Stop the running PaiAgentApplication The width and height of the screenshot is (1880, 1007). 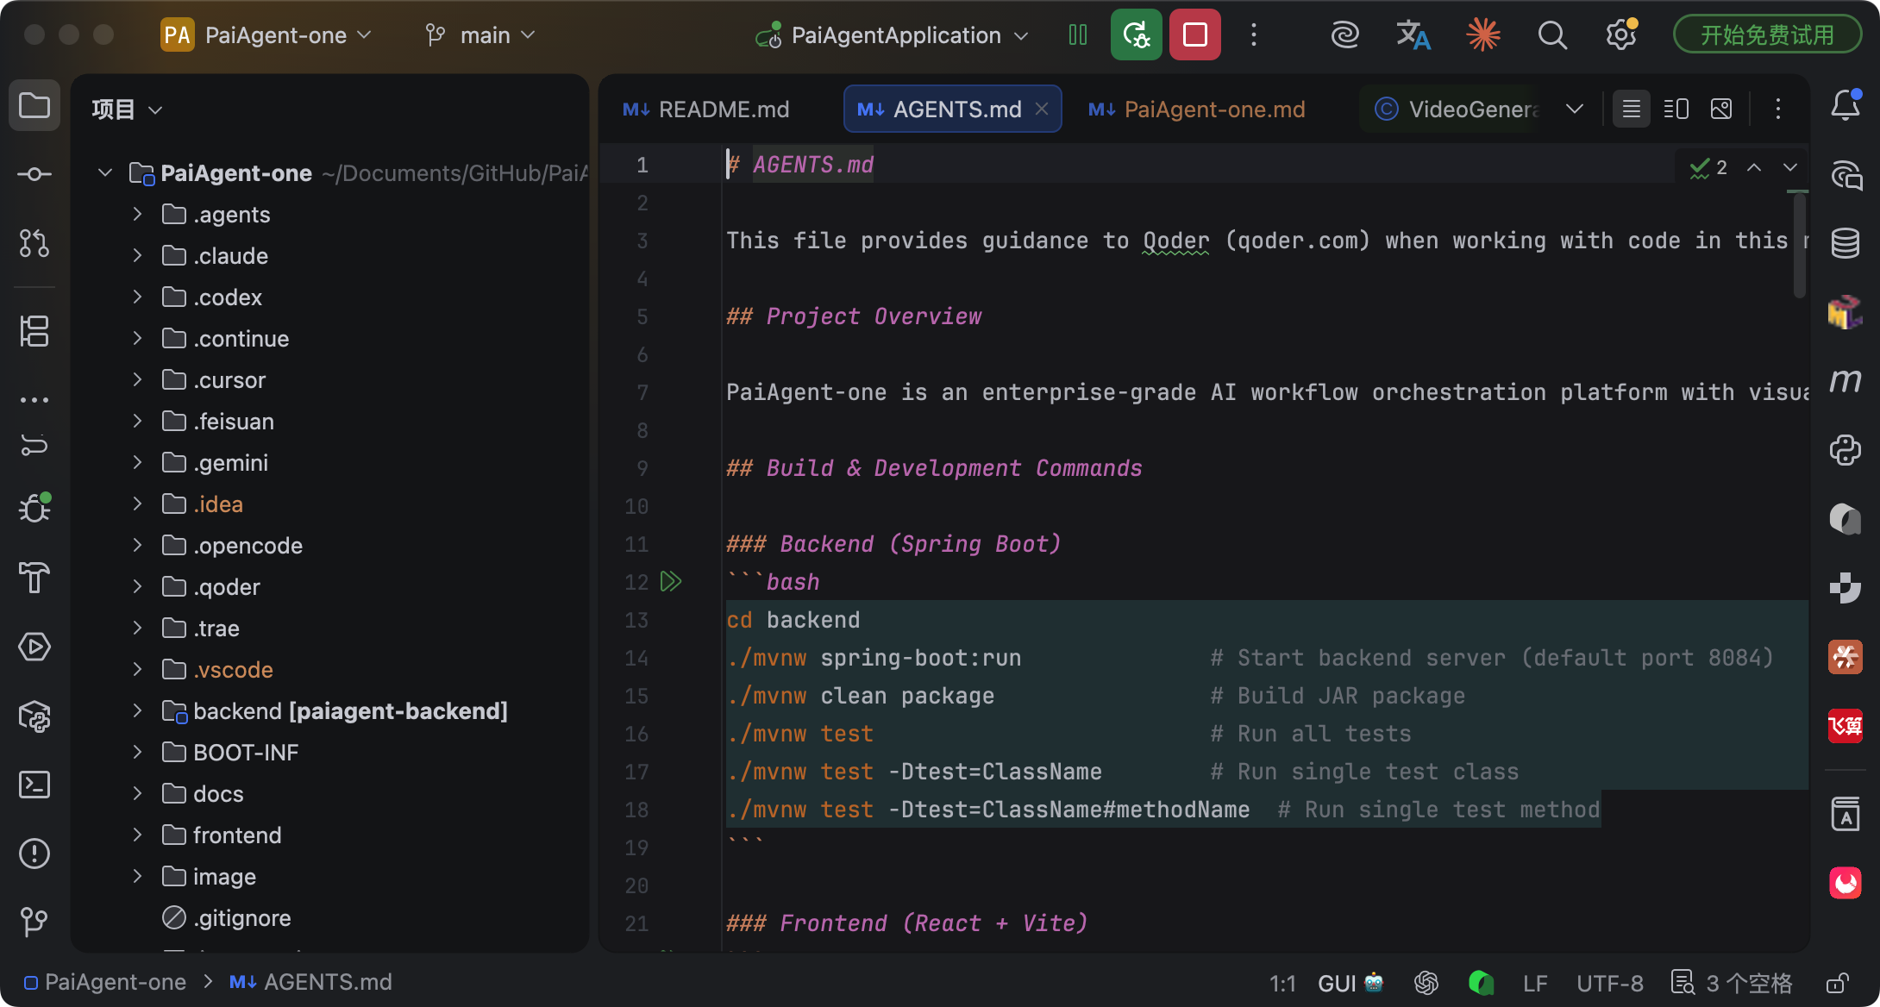(1195, 35)
